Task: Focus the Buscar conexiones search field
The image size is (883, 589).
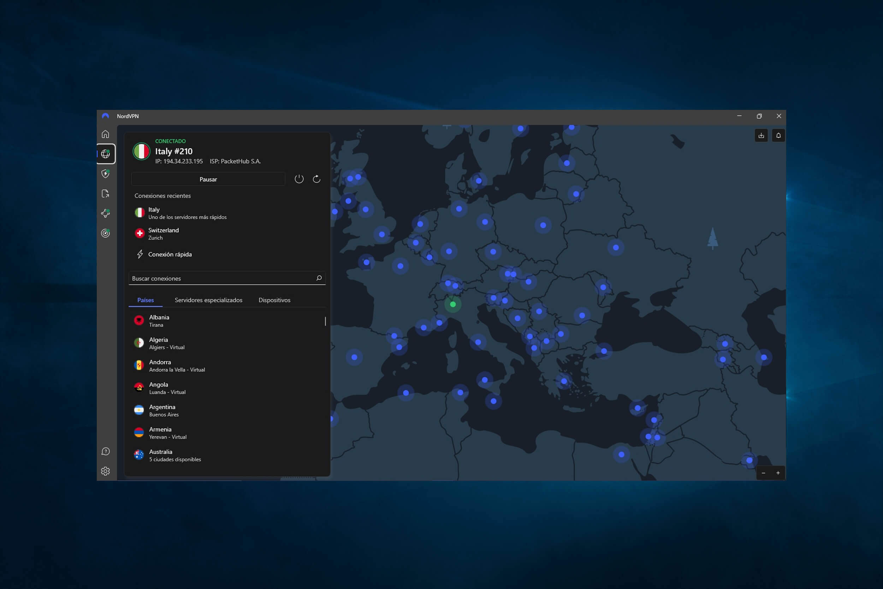Action: point(227,278)
